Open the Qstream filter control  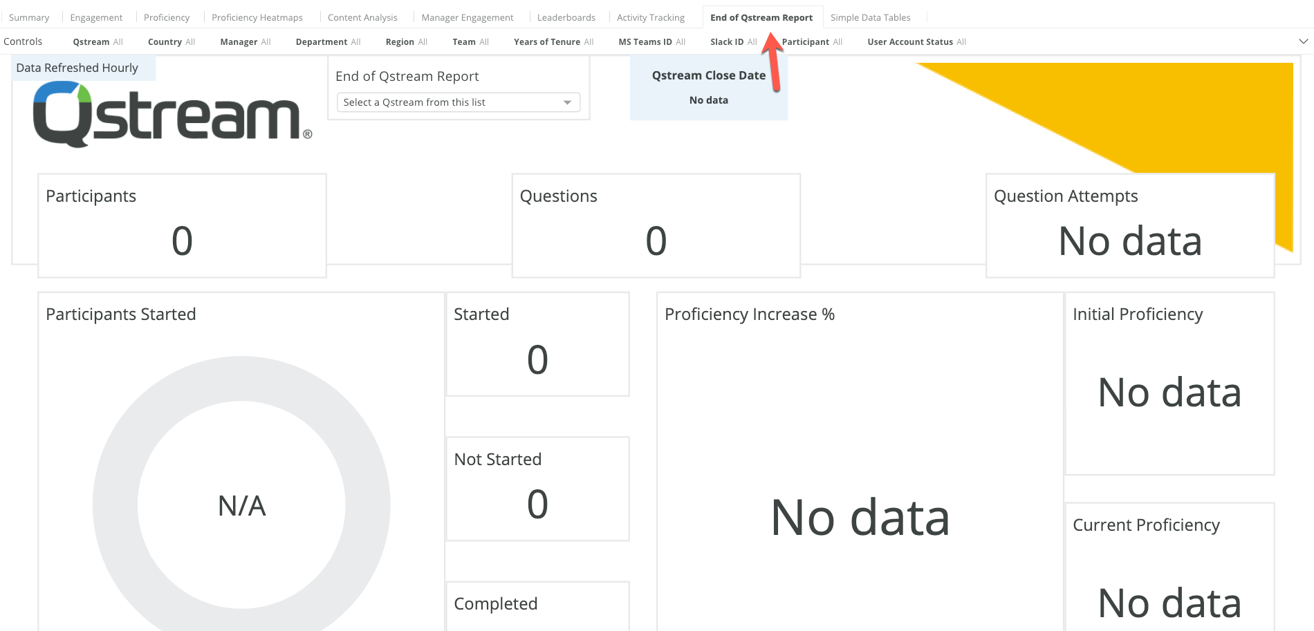tap(98, 42)
